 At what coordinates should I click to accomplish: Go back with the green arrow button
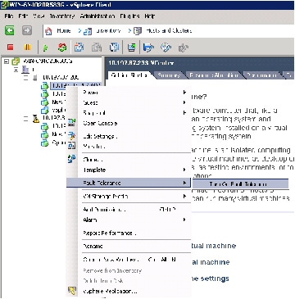(10, 30)
